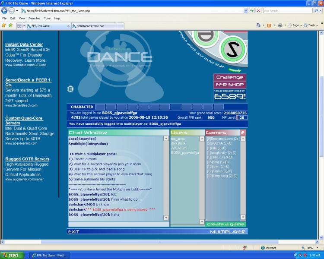Screen dimensions: 324x259
Task: Click the green arrow under music styles
Action: pyautogui.click(x=235, y=70)
